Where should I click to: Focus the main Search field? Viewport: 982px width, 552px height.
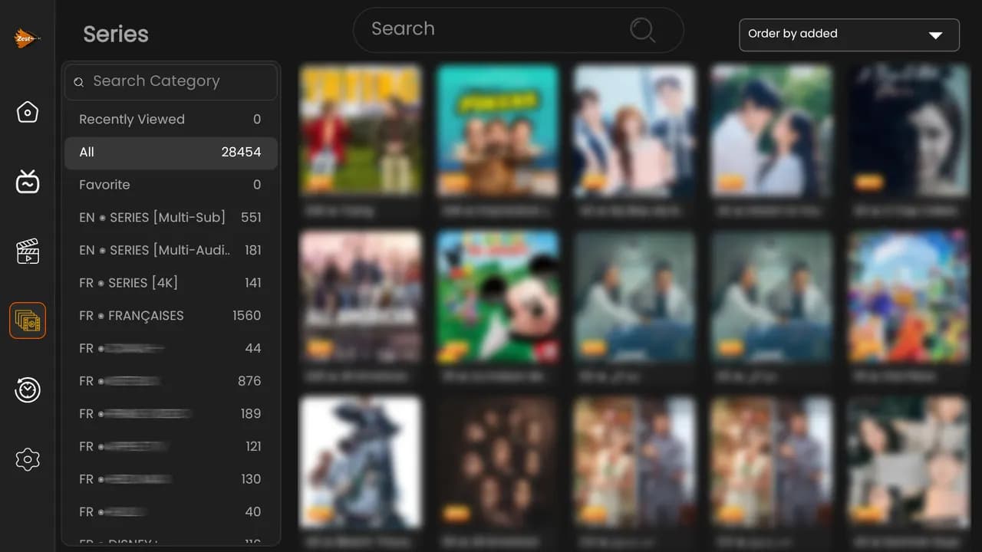(x=518, y=30)
